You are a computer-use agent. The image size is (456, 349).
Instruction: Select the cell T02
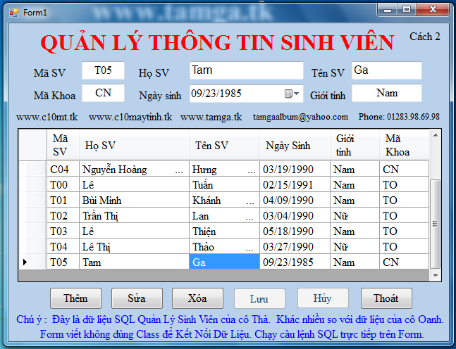pyautogui.click(x=63, y=215)
